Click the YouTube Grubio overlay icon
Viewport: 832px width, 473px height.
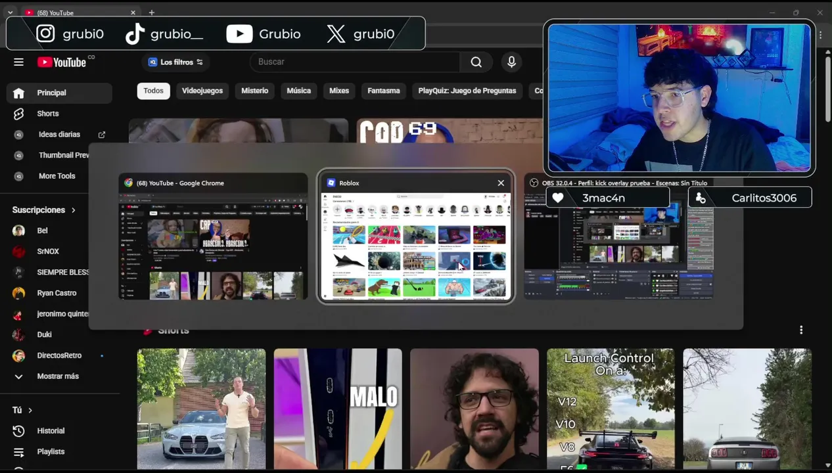pyautogui.click(x=239, y=34)
